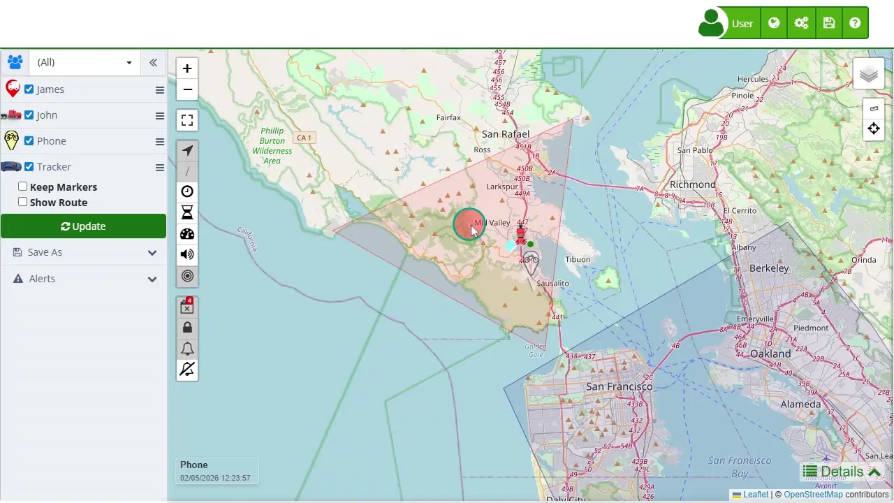
Task: Mute notifications with the crossed bell icon
Action: pyautogui.click(x=187, y=369)
